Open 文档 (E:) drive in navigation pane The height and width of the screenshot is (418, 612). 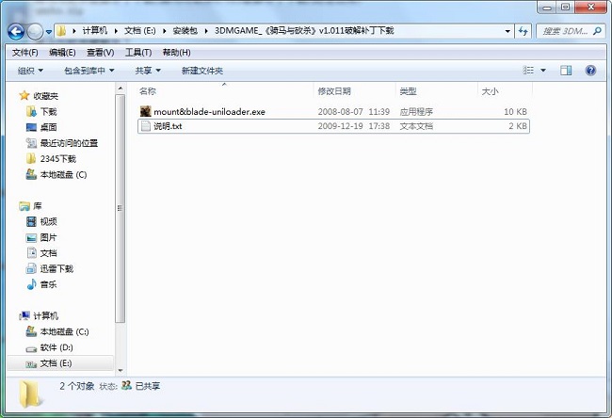click(x=56, y=363)
